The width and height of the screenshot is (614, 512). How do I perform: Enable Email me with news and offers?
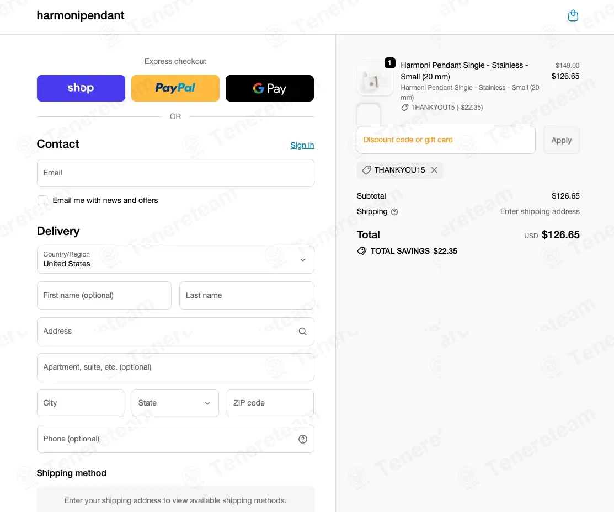42,200
